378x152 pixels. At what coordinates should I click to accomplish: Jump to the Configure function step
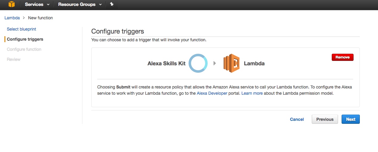point(24,49)
